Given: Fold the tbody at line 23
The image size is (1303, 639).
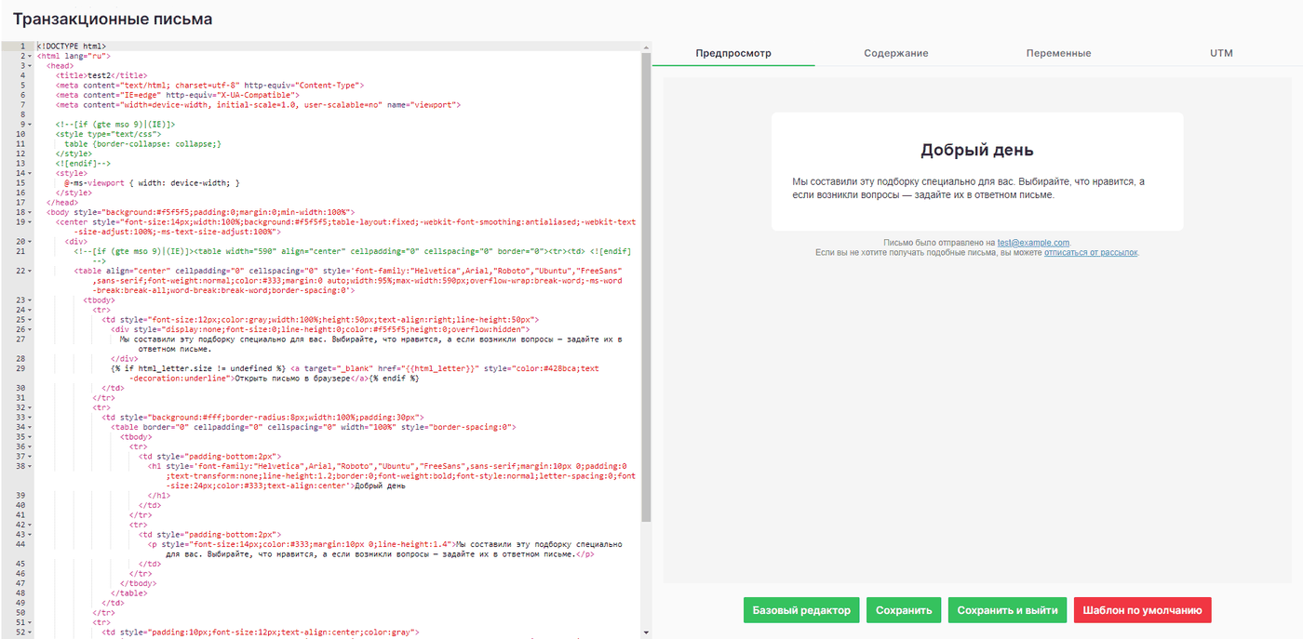Looking at the screenshot, I should [31, 300].
